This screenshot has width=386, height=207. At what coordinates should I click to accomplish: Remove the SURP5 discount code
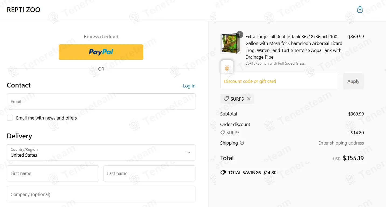pos(249,99)
